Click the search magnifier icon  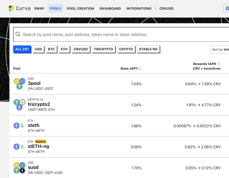coord(18,35)
